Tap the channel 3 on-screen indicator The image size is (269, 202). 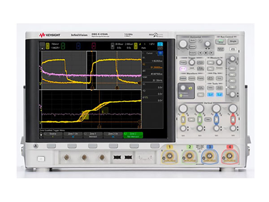(x=78, y=46)
